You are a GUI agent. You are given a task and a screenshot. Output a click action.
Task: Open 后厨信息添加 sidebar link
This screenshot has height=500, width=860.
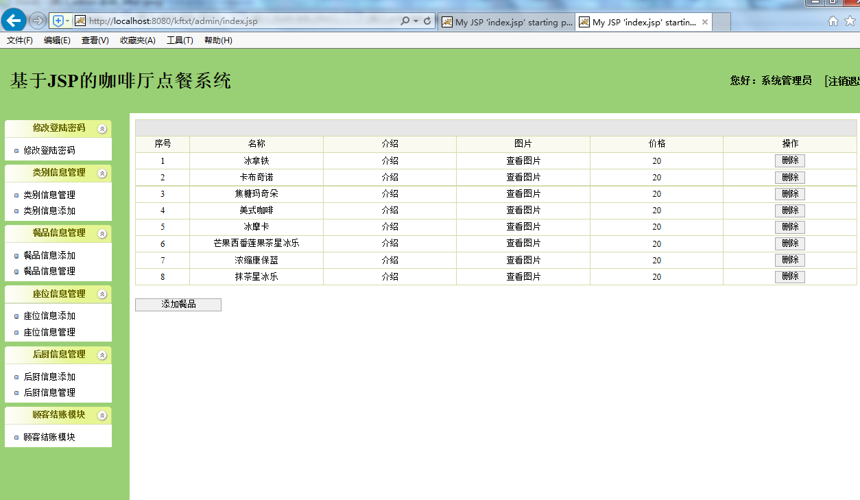click(x=49, y=377)
